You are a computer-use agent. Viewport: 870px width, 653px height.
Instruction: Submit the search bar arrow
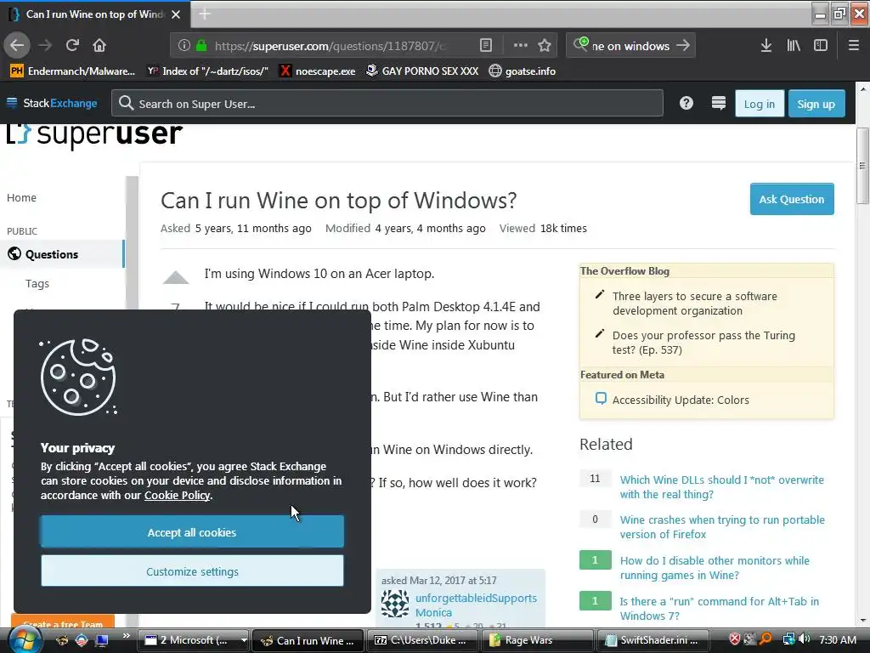click(x=683, y=46)
